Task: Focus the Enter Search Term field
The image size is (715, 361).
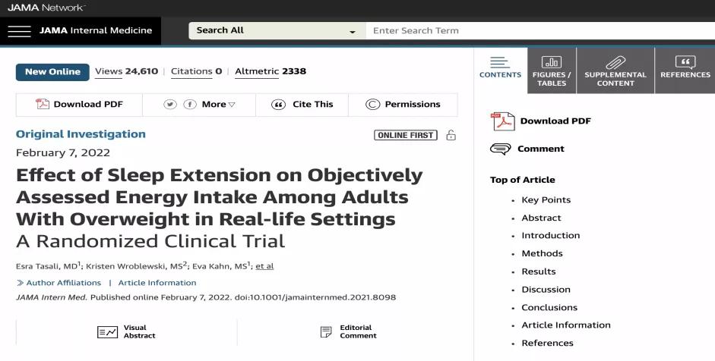Action: coord(540,30)
